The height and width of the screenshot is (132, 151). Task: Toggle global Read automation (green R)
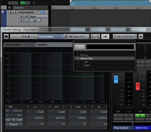tap(23, 3)
